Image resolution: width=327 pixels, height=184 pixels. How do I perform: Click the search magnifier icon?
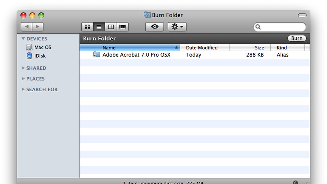258,27
